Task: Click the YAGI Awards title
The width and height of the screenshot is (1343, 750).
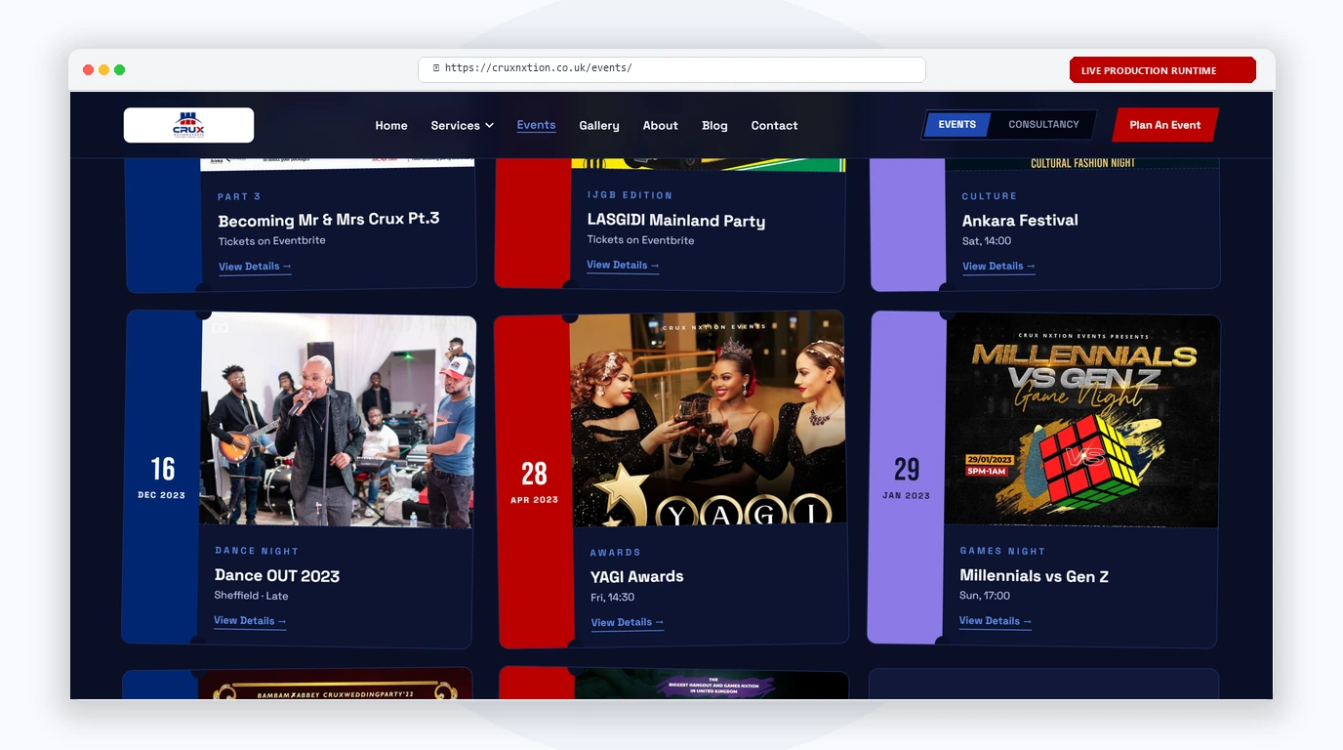Action: tap(637, 577)
